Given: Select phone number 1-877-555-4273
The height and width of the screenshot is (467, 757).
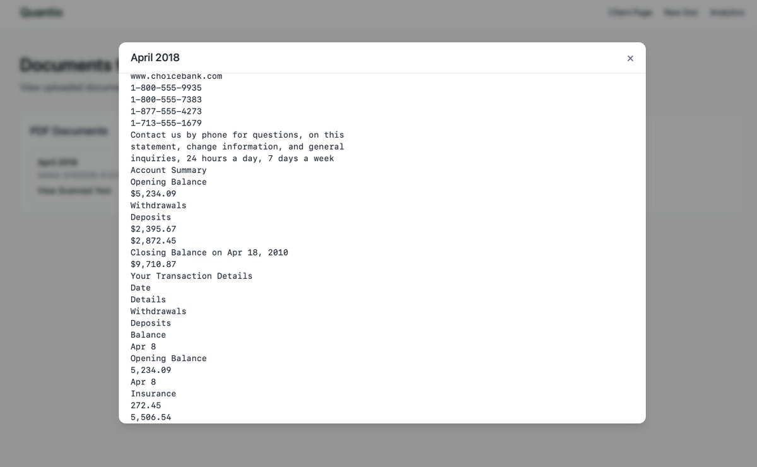Looking at the screenshot, I should (167, 111).
